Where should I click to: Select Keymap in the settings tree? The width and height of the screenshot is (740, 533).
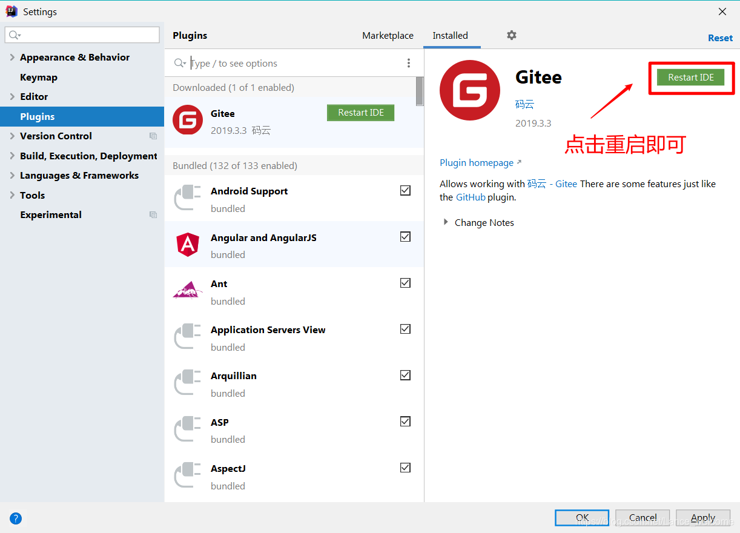[x=39, y=78]
